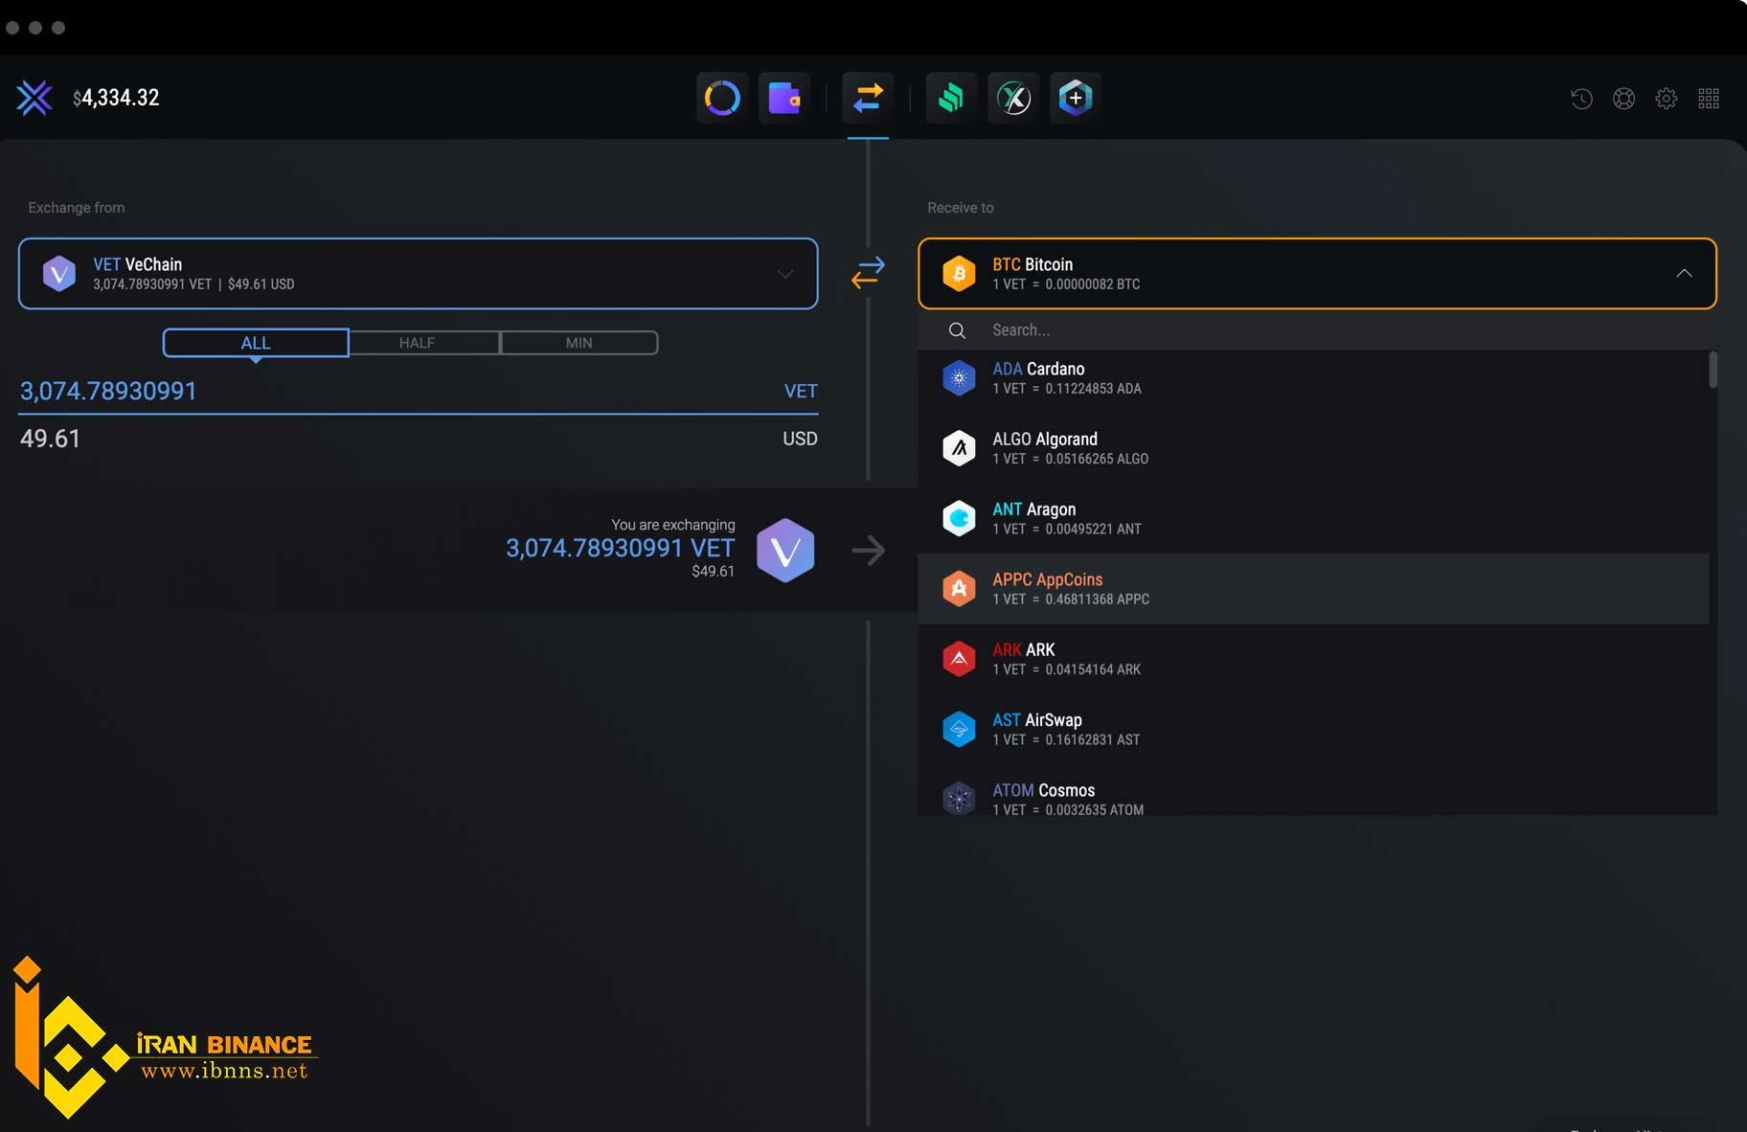
Task: Click the '1 VET = 0.46811368 APPC' rate
Action: (1071, 600)
